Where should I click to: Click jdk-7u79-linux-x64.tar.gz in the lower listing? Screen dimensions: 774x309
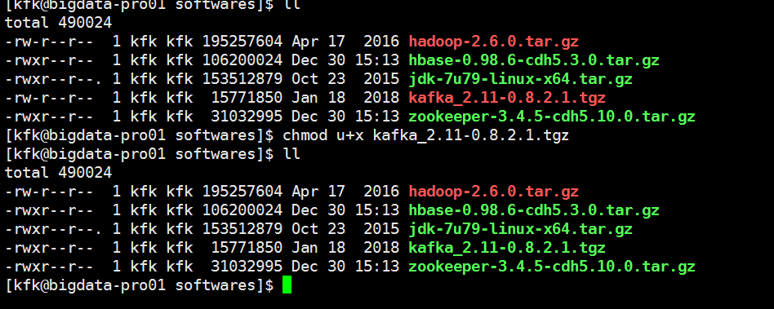tap(520, 228)
